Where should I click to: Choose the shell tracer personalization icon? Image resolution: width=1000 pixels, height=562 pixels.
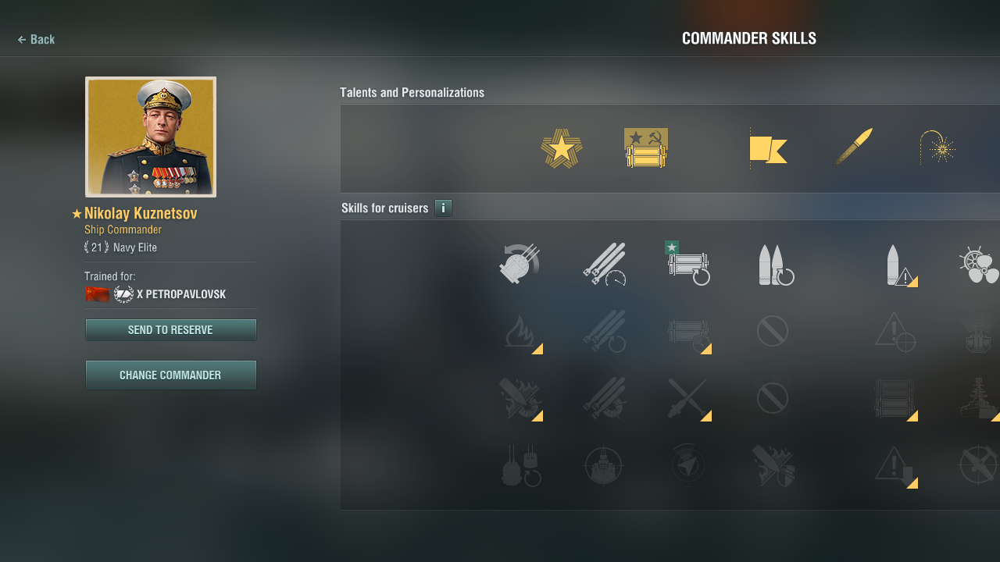click(853, 147)
